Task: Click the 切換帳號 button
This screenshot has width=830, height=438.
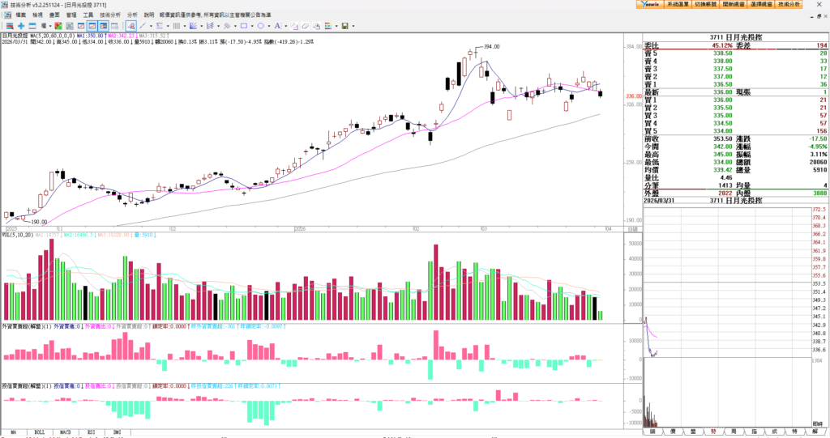Action: coord(705,4)
